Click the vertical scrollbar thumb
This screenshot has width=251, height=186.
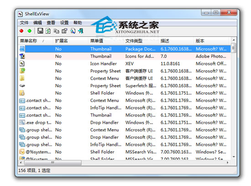point(234,48)
